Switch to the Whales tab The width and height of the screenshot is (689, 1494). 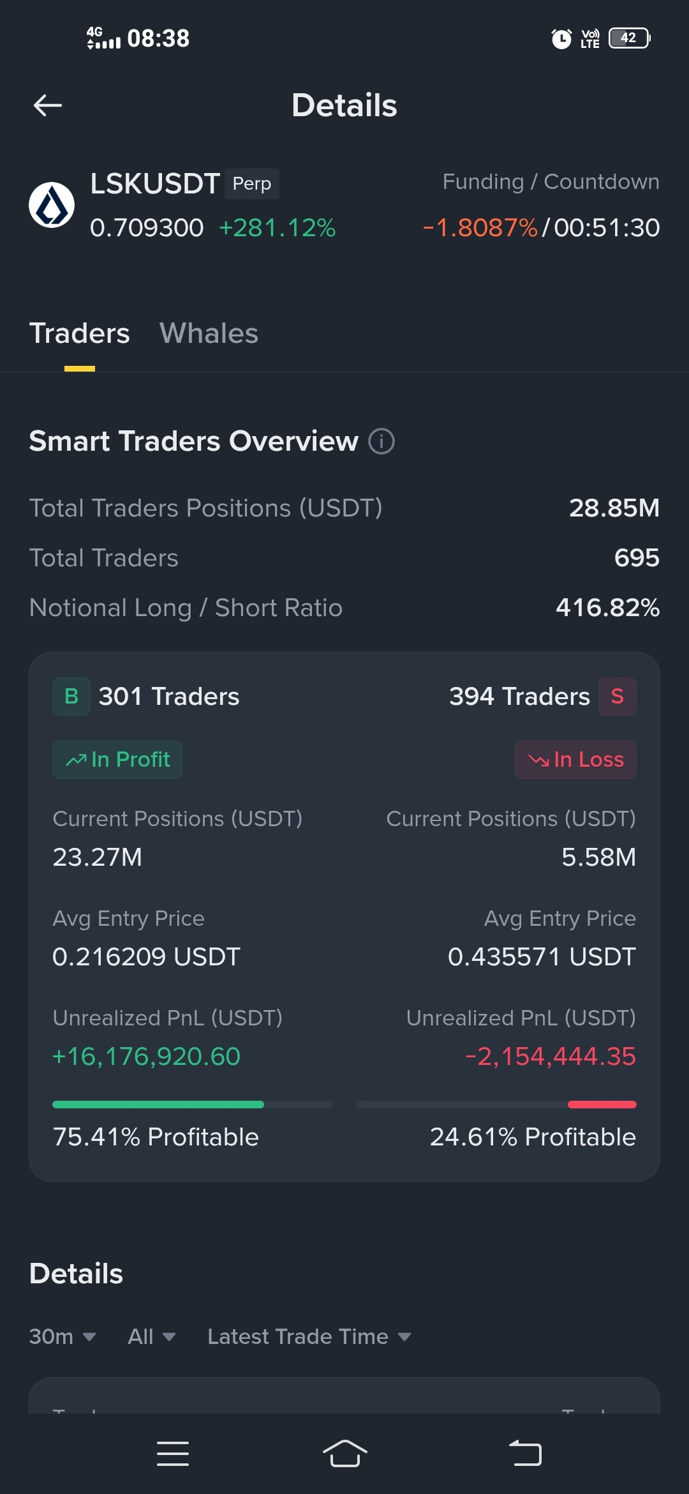[x=209, y=333]
